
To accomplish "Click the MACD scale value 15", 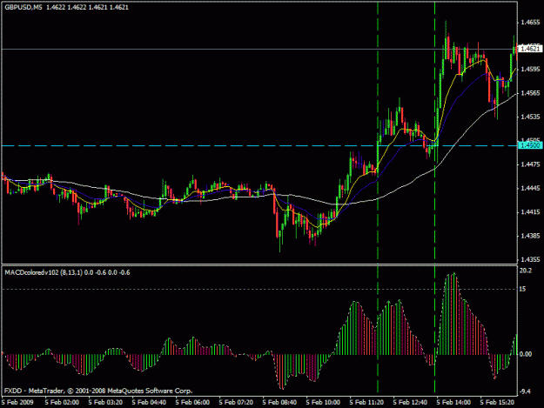I will pyautogui.click(x=522, y=289).
